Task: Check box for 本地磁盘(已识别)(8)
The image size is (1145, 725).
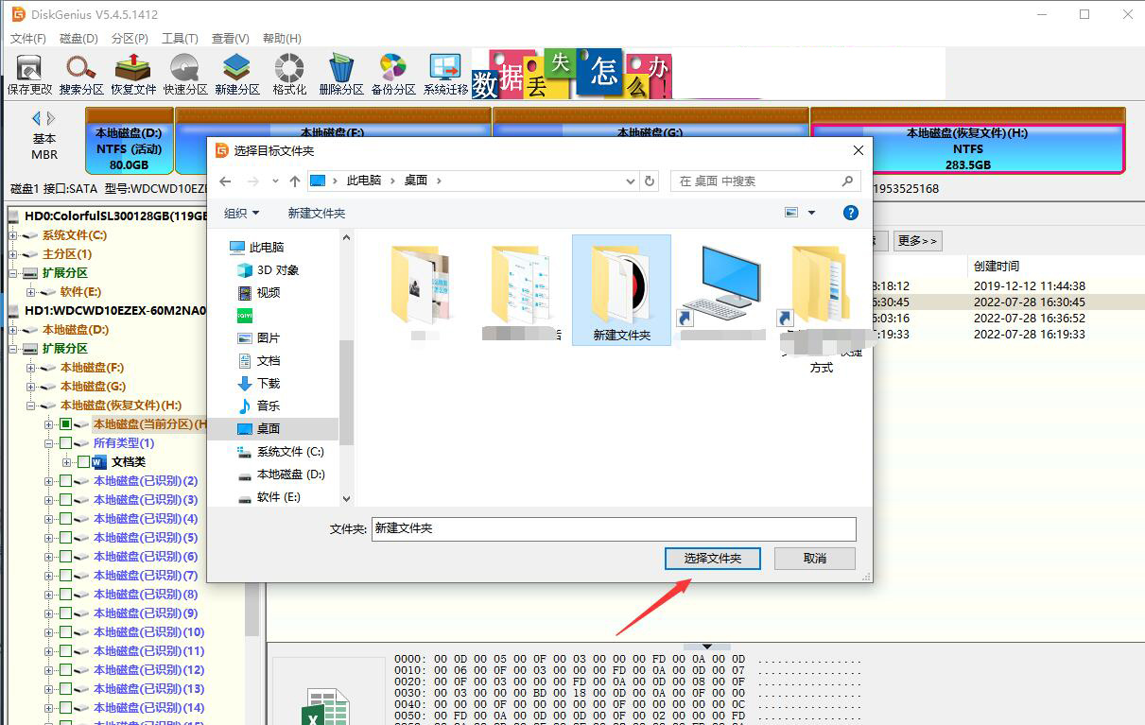Action: click(x=65, y=595)
